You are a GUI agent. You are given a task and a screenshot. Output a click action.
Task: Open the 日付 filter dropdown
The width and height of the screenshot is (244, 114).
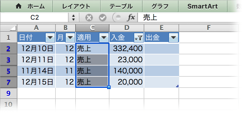click(50, 38)
